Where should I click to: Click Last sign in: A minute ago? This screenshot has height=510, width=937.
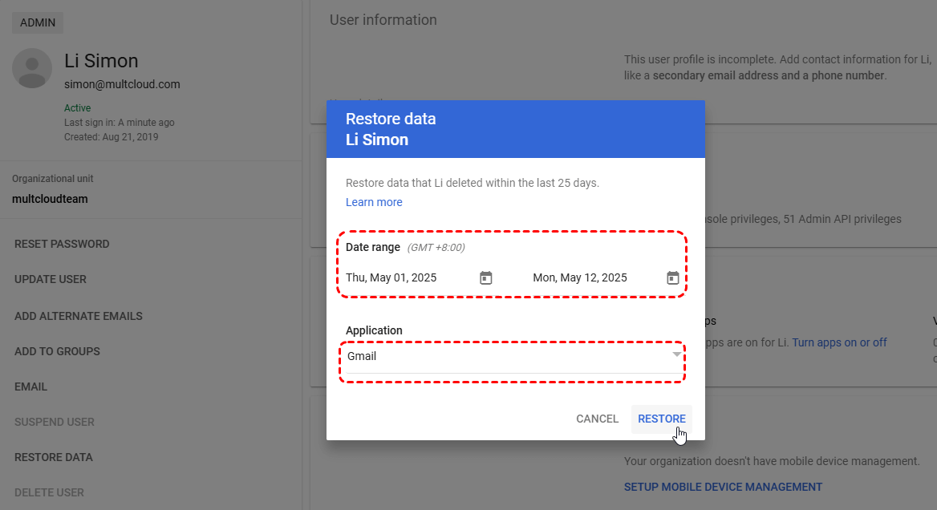[120, 123]
